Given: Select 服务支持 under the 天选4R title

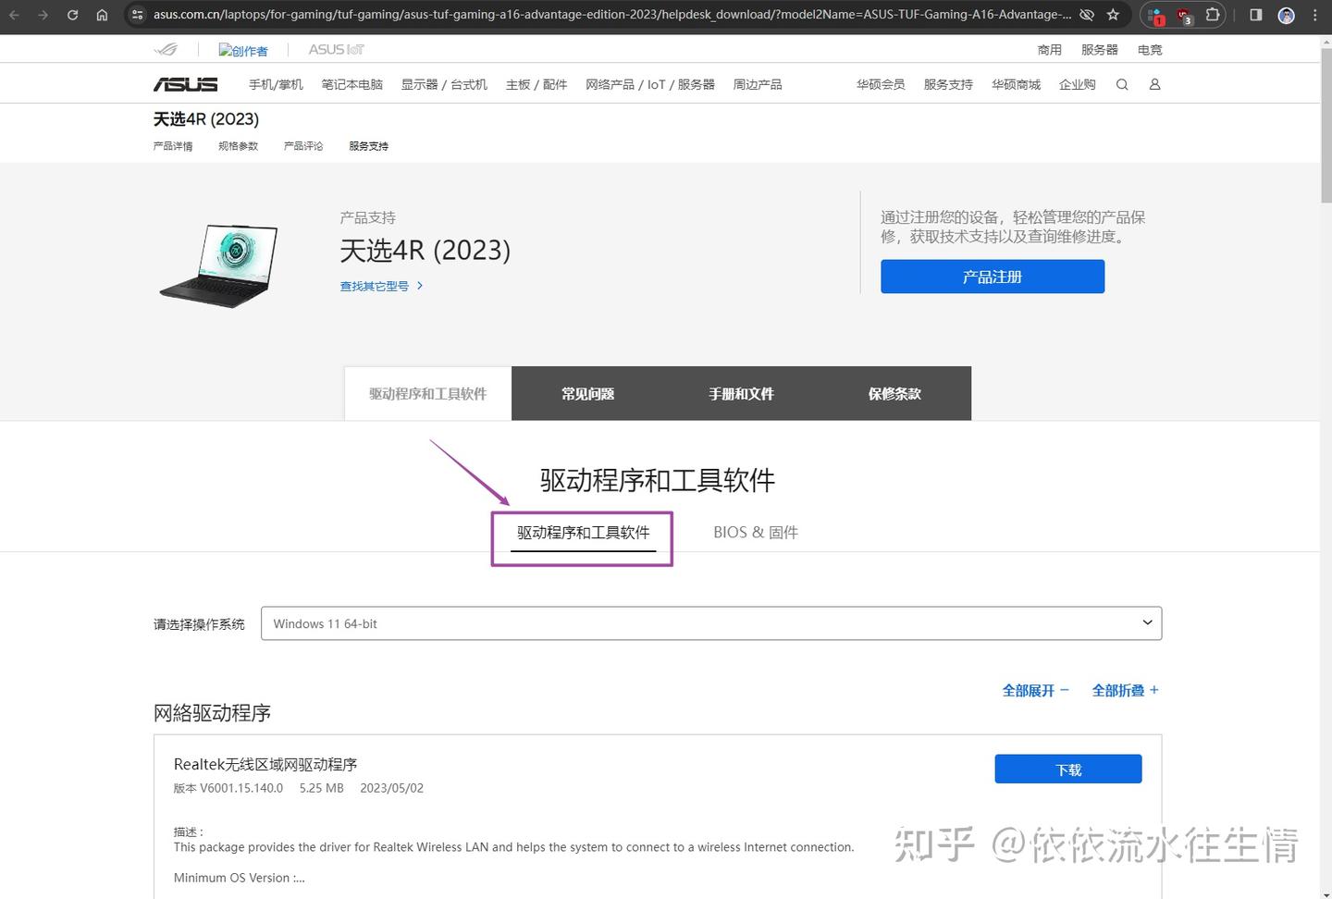Looking at the screenshot, I should click(369, 146).
